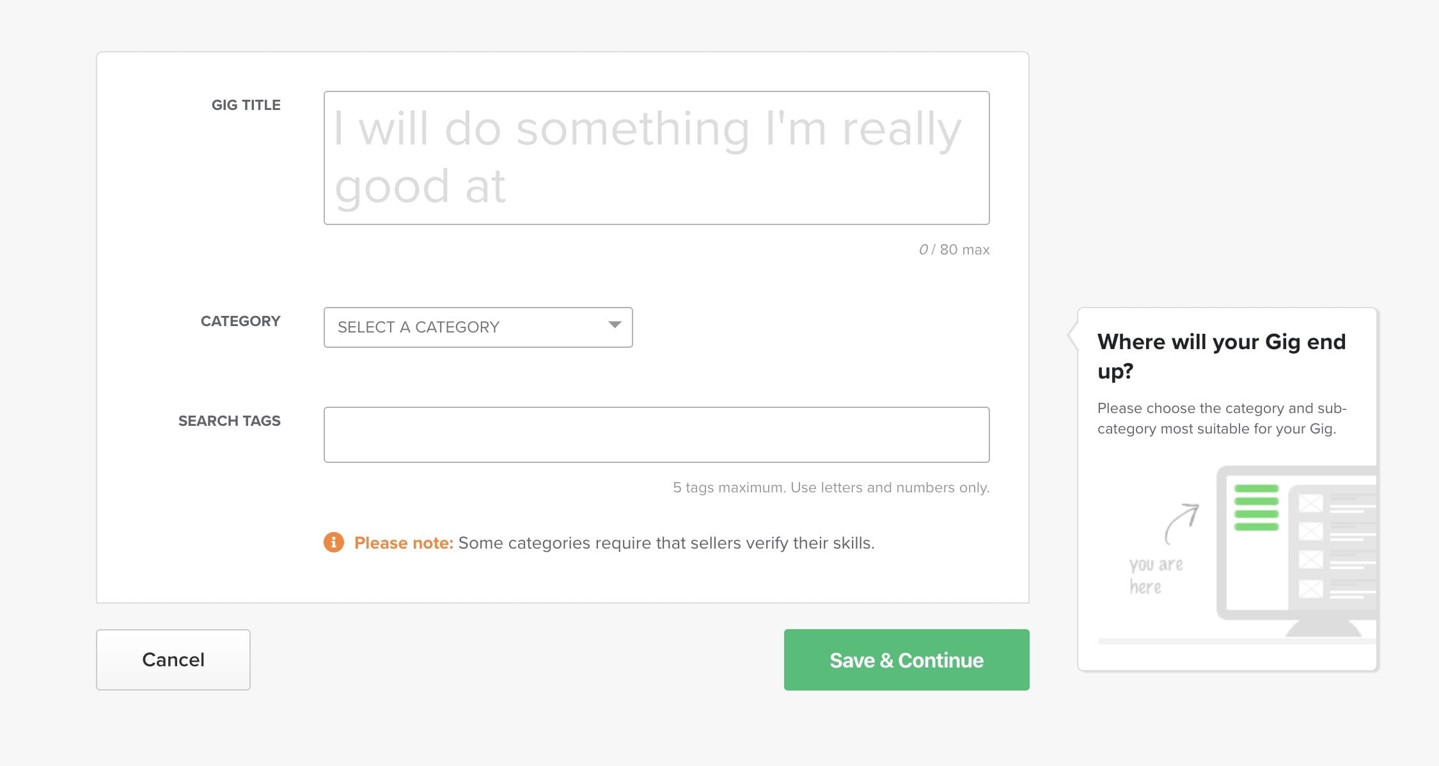The width and height of the screenshot is (1439, 766).
Task: Click the monitor illustration in the tip box
Action: click(1298, 550)
